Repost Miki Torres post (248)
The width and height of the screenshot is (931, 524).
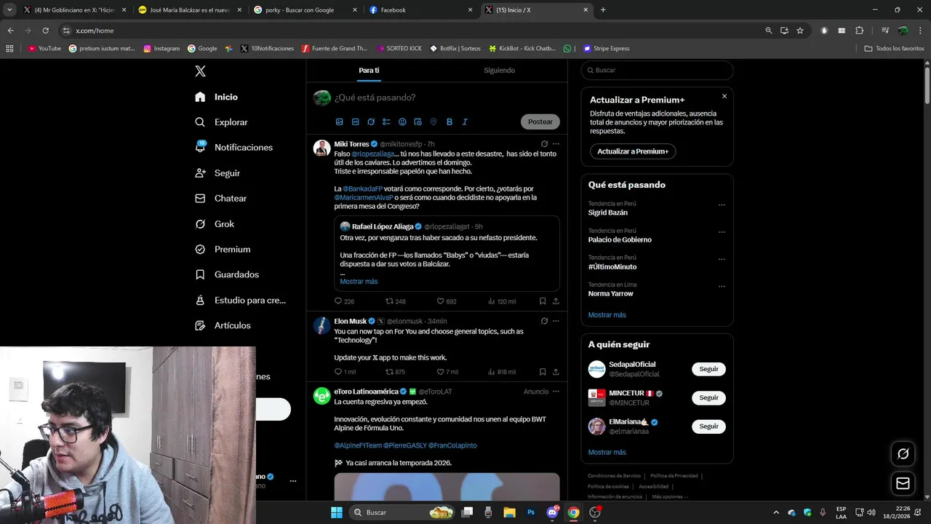point(396,301)
